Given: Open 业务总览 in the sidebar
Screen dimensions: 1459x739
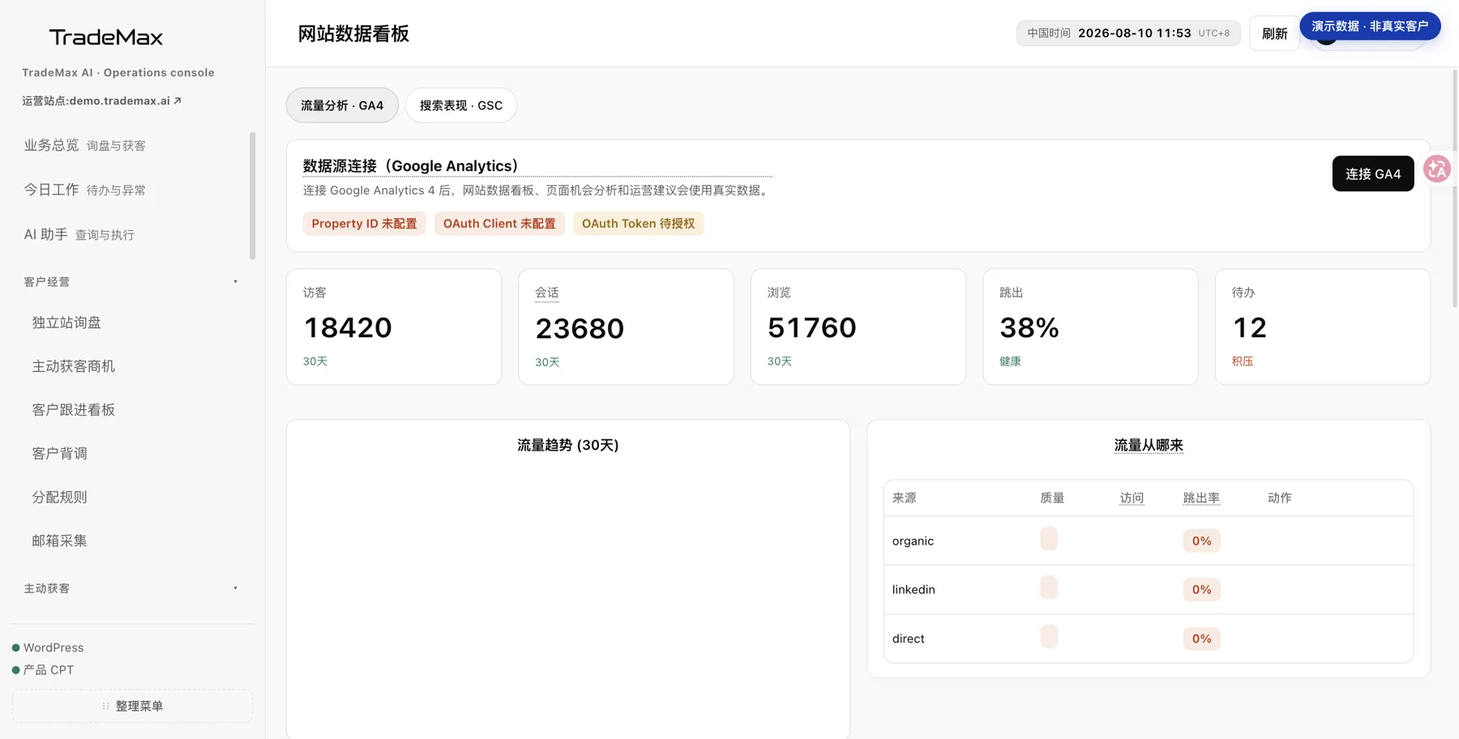Looking at the screenshot, I should coord(85,145).
